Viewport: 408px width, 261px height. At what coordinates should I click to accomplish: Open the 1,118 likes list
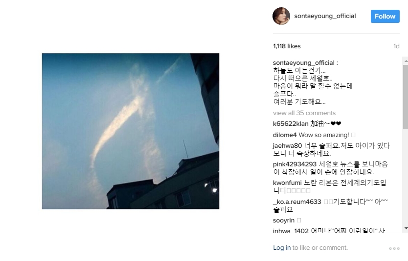point(287,46)
